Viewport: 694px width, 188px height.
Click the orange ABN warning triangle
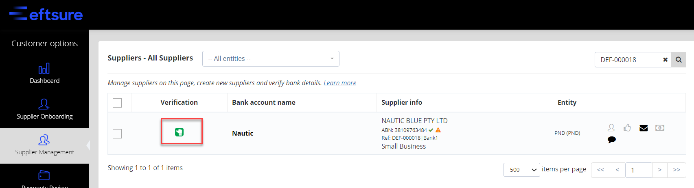tap(438, 130)
